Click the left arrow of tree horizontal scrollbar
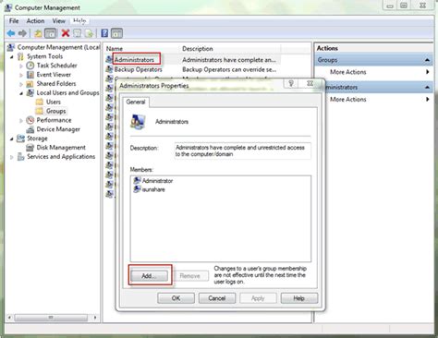Viewport: 438px width, 338px height. 9,317
